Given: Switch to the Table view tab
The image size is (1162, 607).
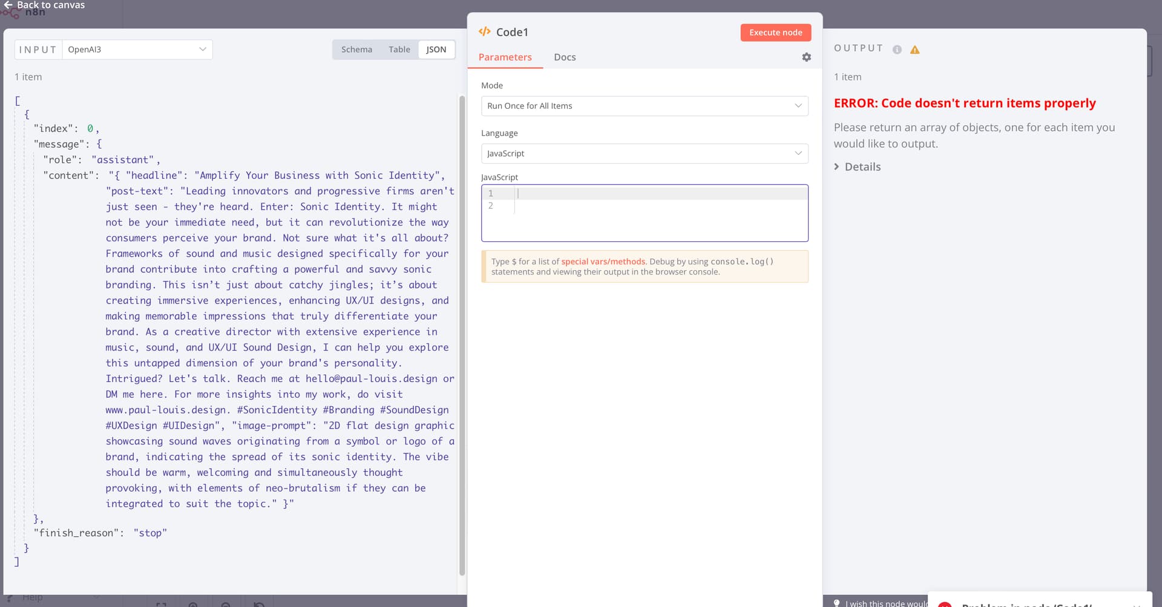Looking at the screenshot, I should (x=399, y=49).
